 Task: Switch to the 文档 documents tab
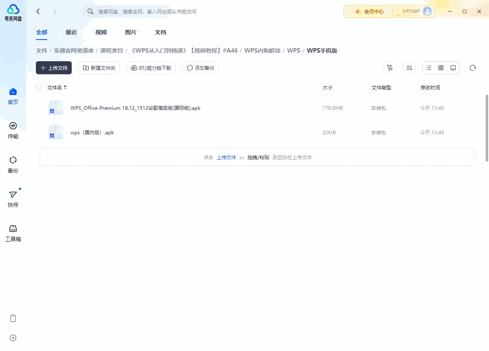coord(160,32)
